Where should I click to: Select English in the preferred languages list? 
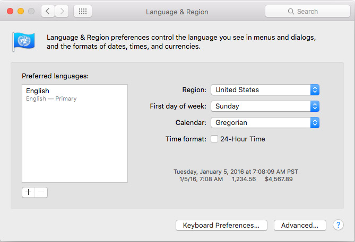tap(75, 94)
